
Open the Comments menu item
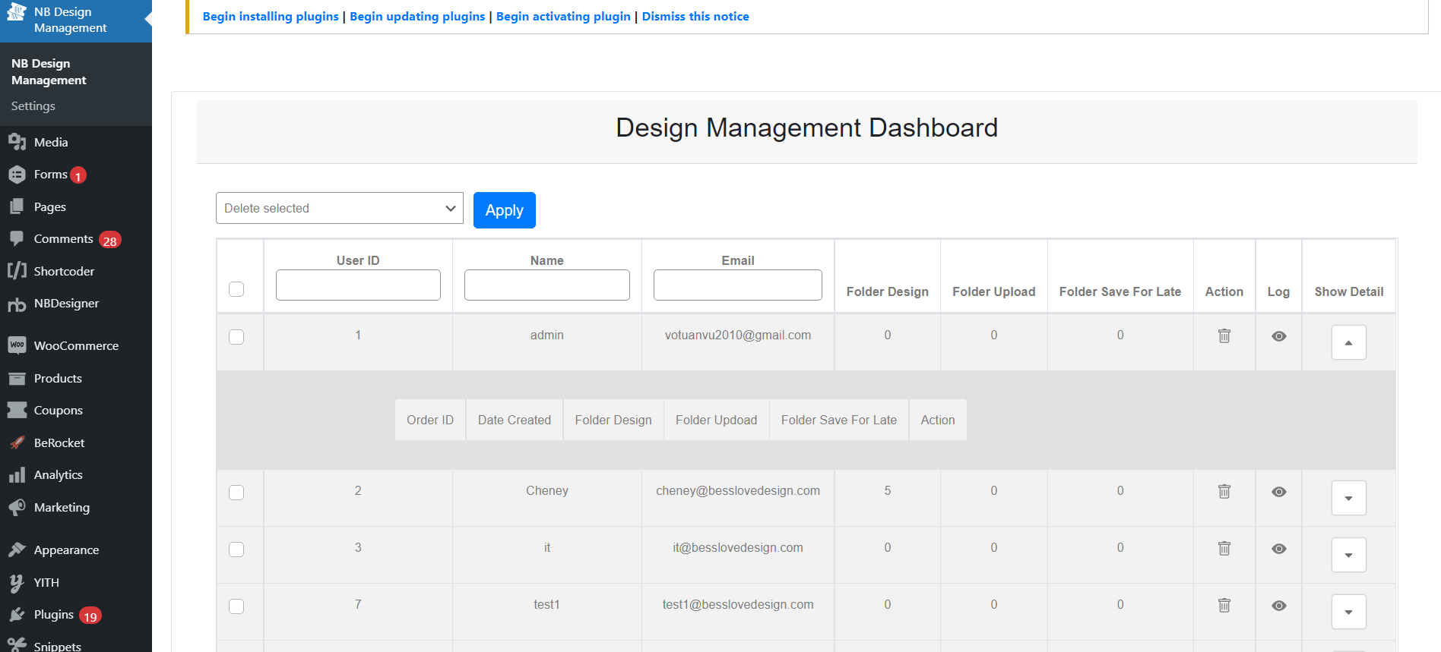tap(64, 239)
